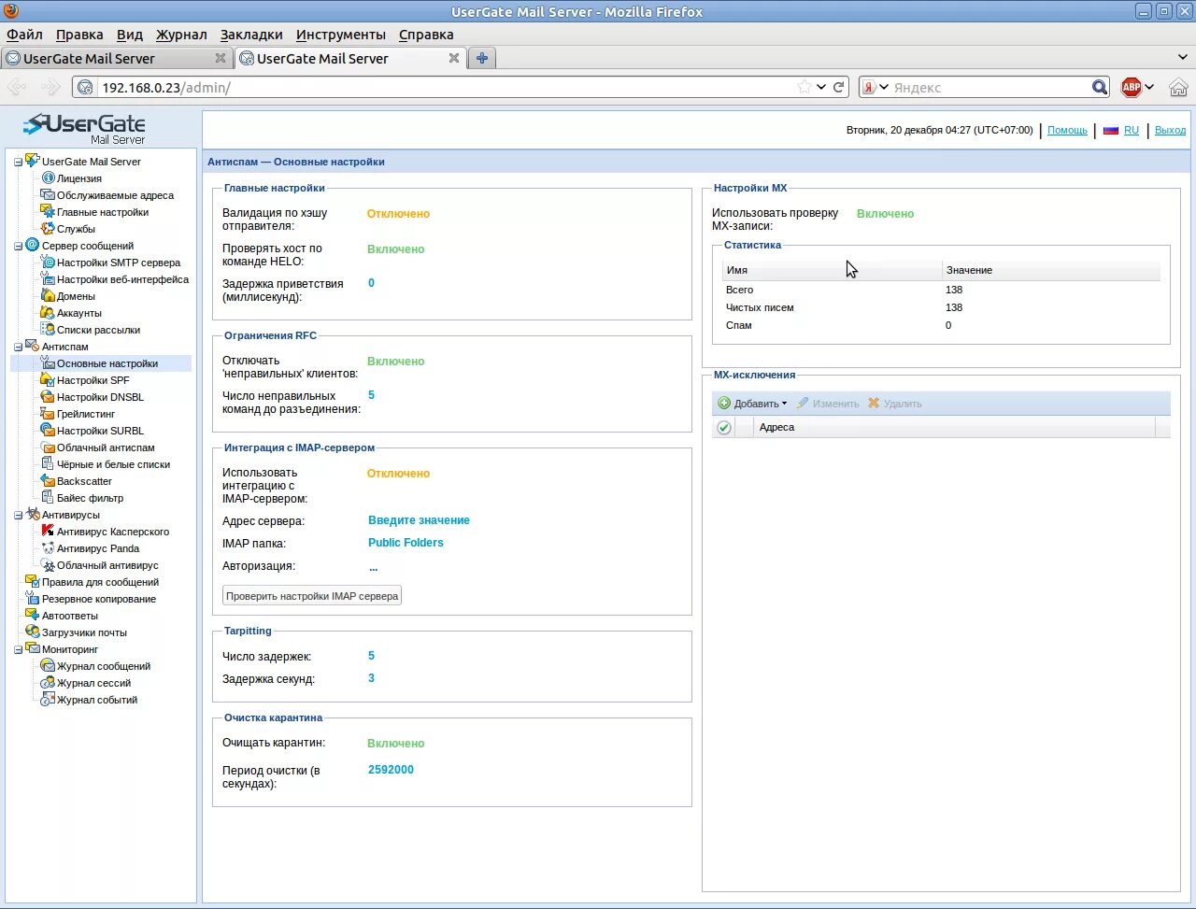Toggle Отключать 'неправильных' клиентов Включено
This screenshot has width=1196, height=909.
point(396,362)
